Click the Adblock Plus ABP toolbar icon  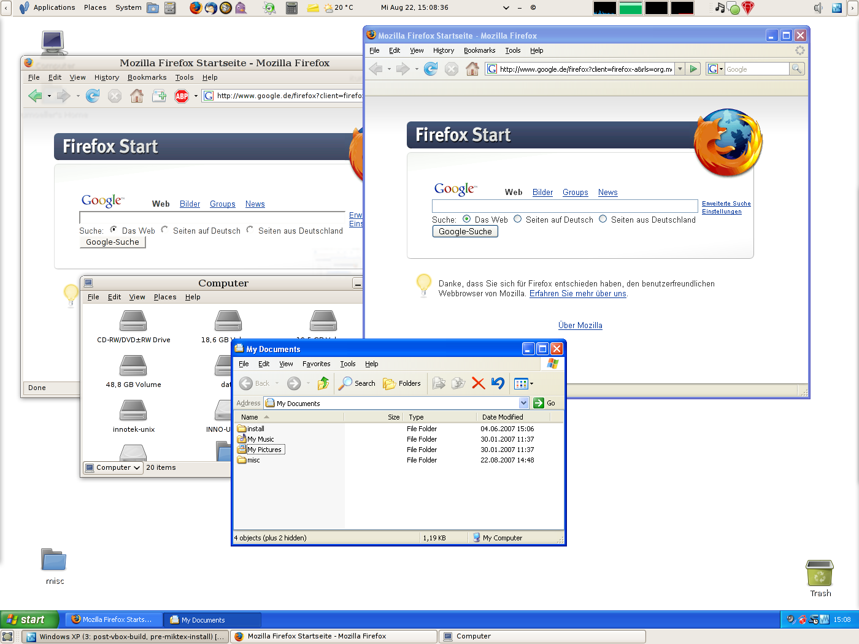(x=182, y=96)
